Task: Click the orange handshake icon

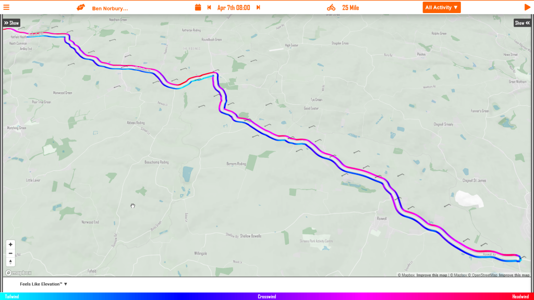Action: pyautogui.click(x=81, y=7)
